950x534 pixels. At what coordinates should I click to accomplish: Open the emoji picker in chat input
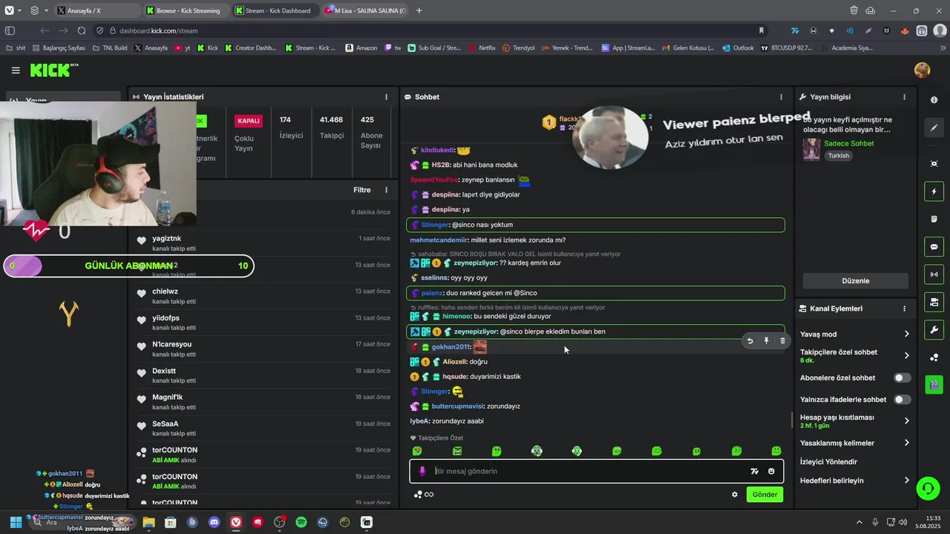click(771, 471)
